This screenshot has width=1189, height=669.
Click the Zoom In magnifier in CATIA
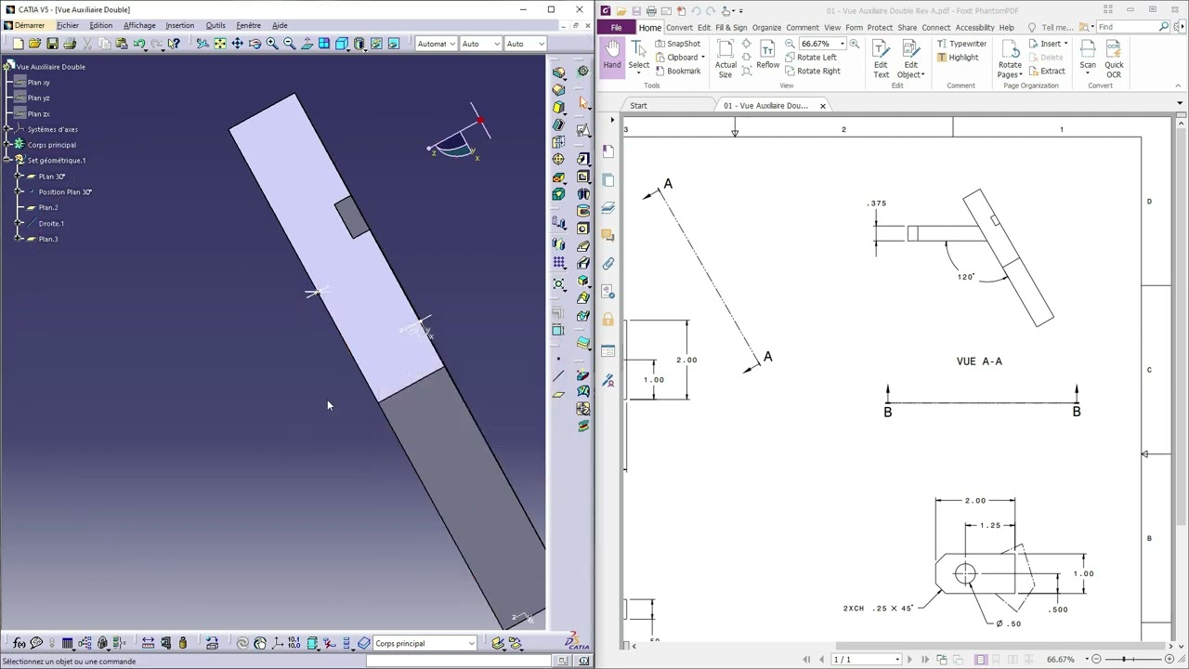pyautogui.click(x=272, y=44)
